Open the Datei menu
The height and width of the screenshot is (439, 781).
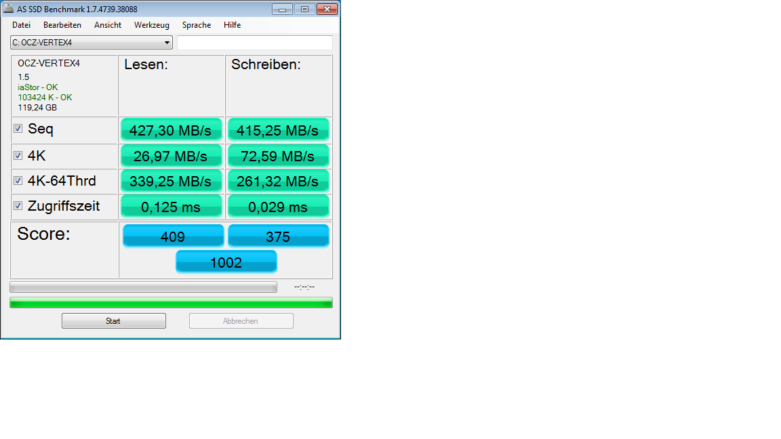22,25
